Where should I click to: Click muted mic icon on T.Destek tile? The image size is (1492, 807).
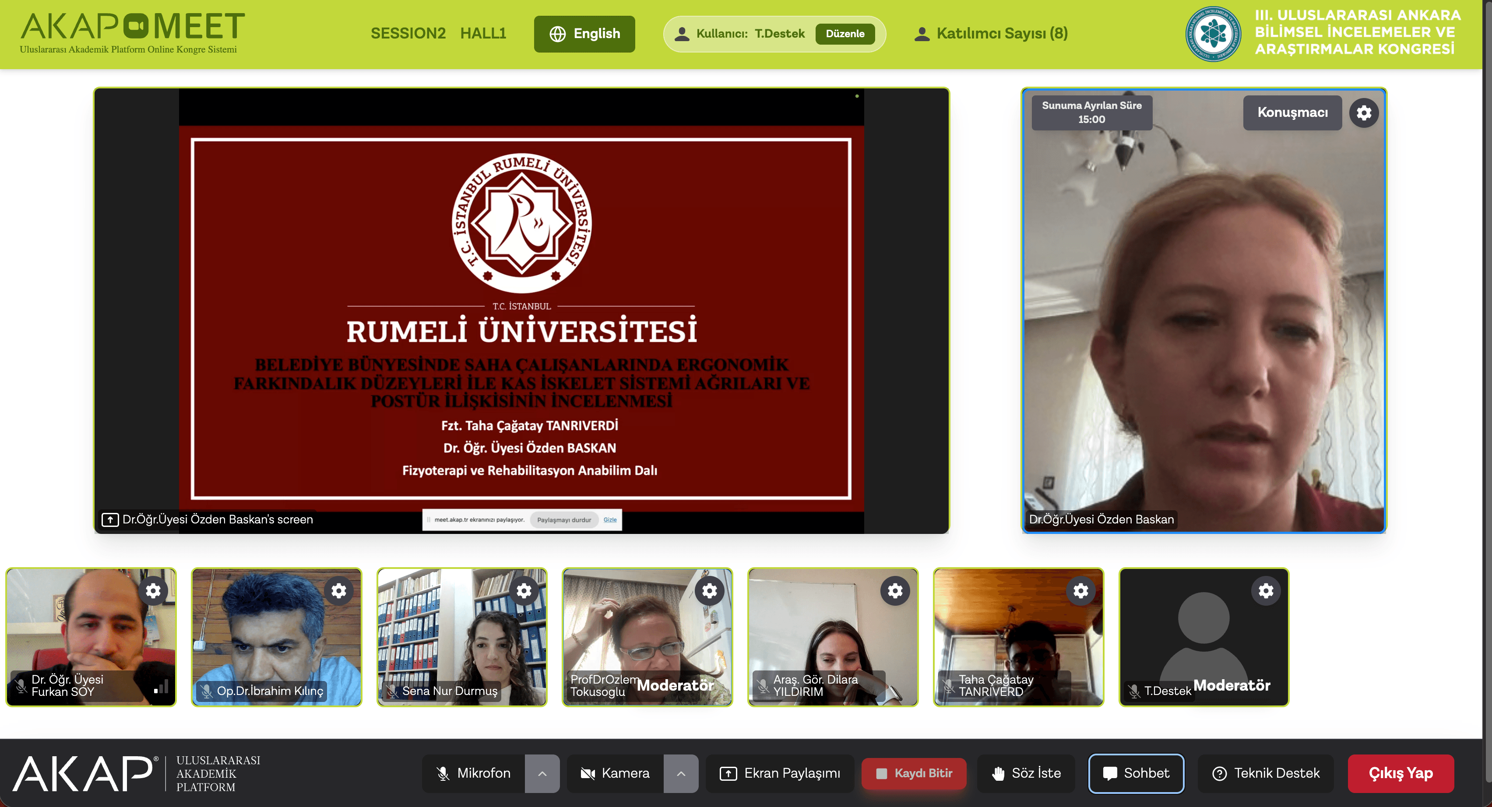pyautogui.click(x=1134, y=691)
